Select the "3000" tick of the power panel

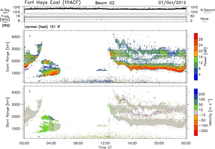tap(16, 49)
